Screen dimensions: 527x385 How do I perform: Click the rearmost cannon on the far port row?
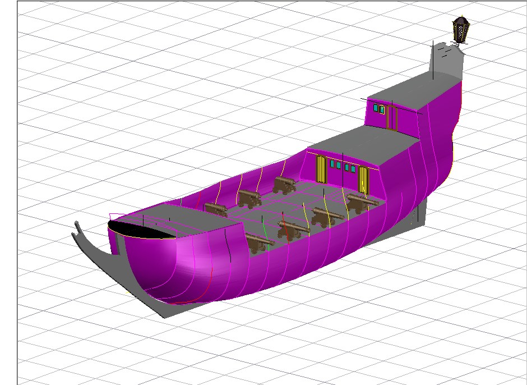pos(285,185)
